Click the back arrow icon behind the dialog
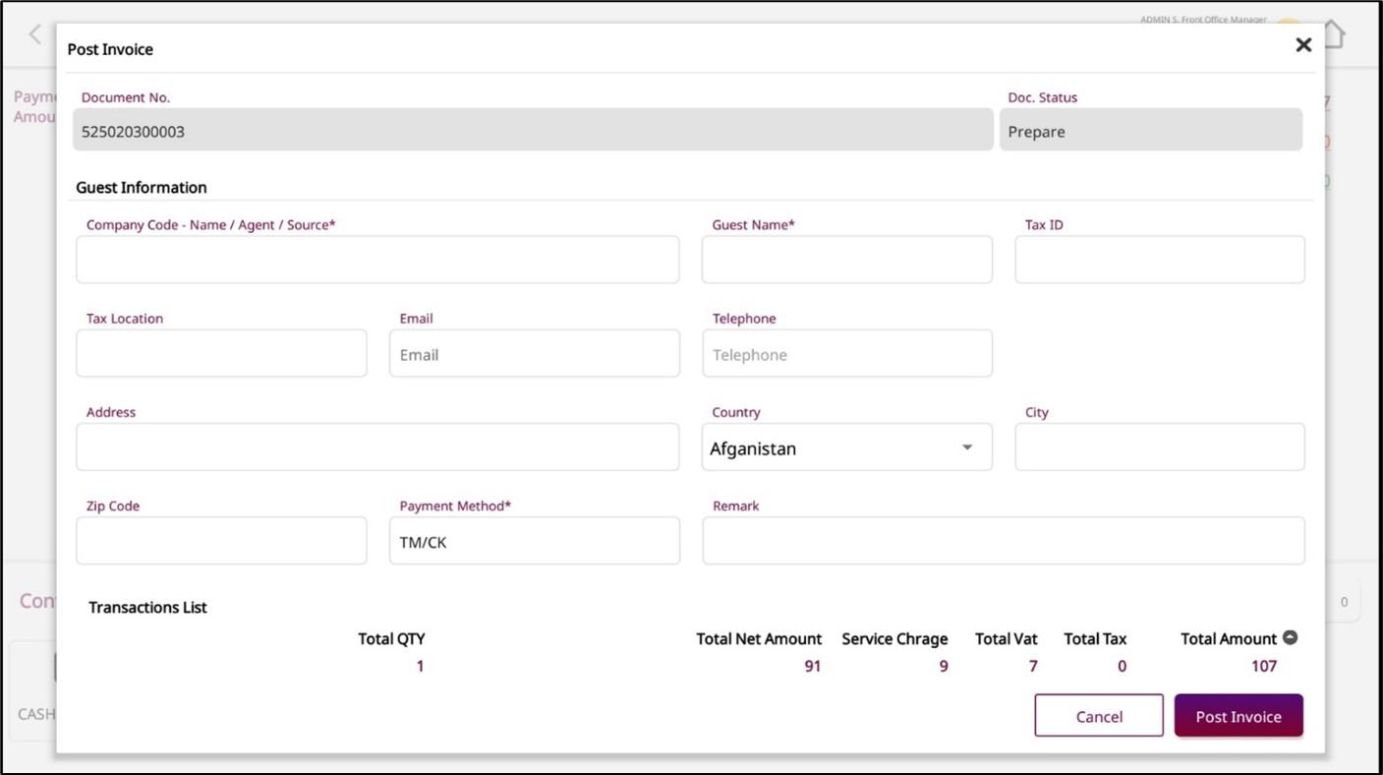Image resolution: width=1383 pixels, height=775 pixels. [x=35, y=34]
